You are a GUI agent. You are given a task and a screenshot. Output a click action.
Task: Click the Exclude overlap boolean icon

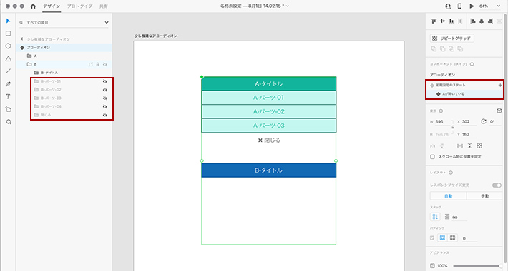pos(460,49)
